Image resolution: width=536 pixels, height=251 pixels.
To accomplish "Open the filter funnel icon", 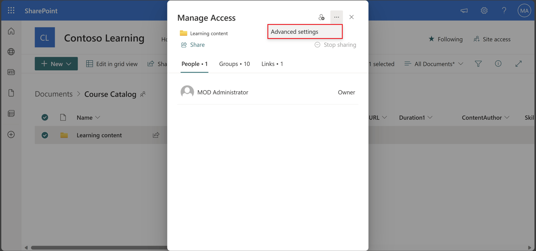I will pos(478,64).
